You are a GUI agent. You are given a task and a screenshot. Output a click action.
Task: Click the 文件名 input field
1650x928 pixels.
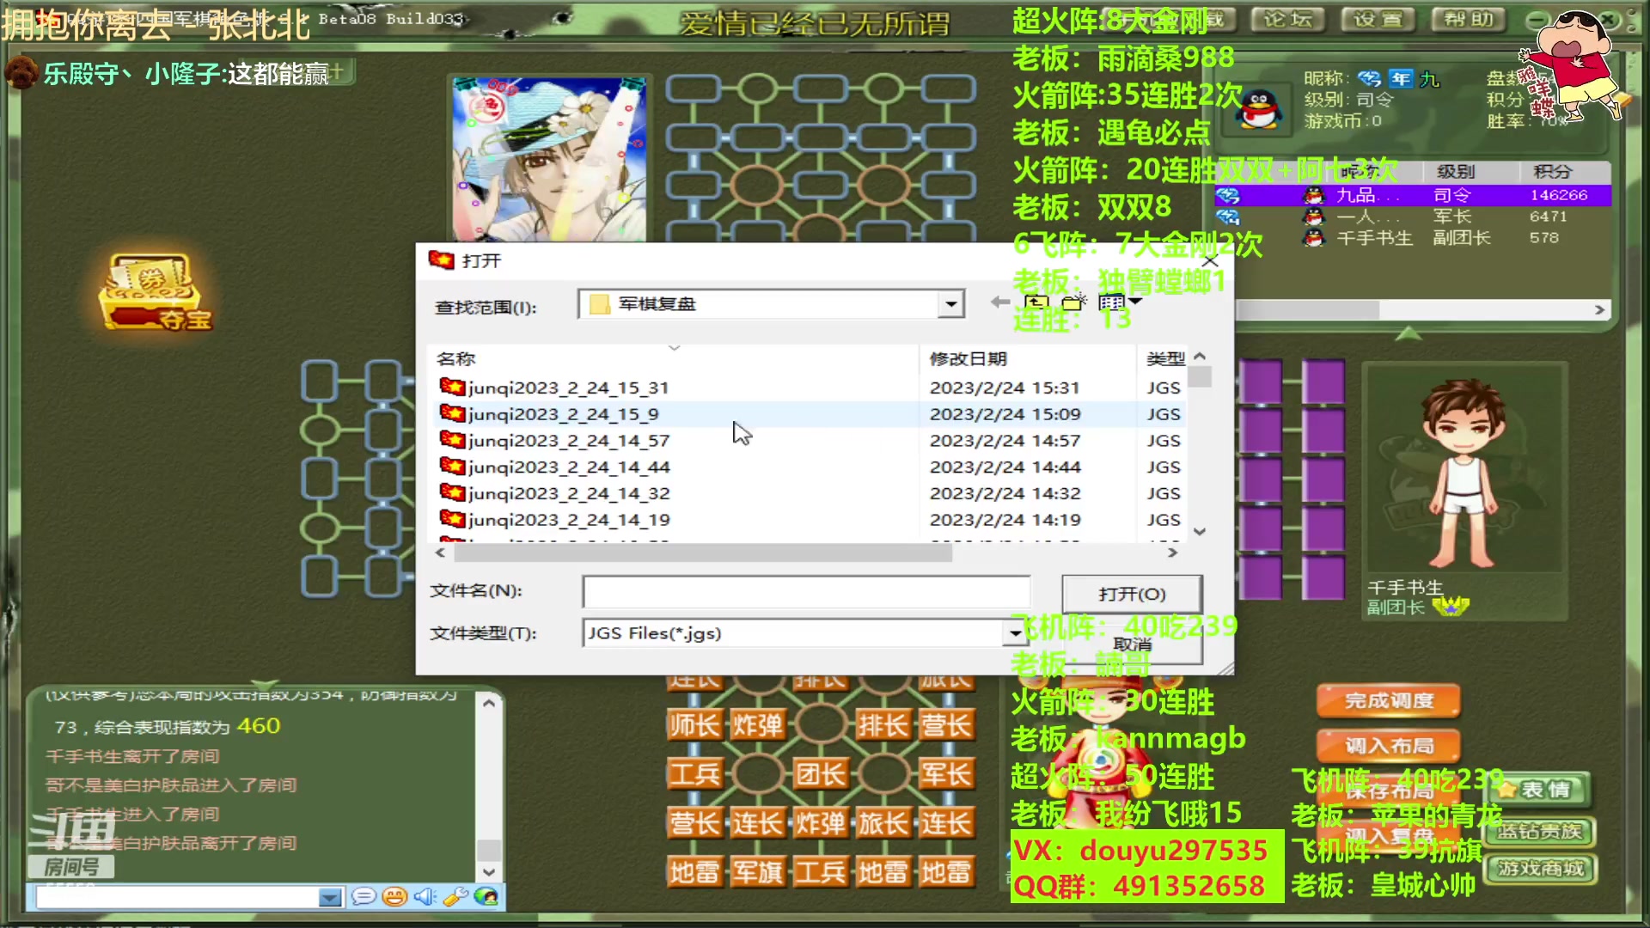[x=806, y=591]
